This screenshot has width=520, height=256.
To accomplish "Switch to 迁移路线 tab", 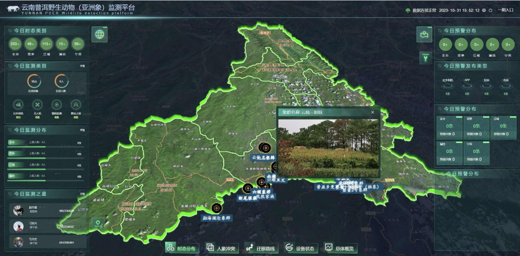I will point(261,248).
